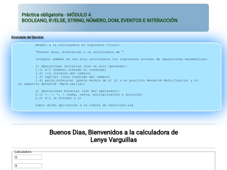Click '2) Operaciones binarias' line
227x170 pixels.
click(77, 91)
